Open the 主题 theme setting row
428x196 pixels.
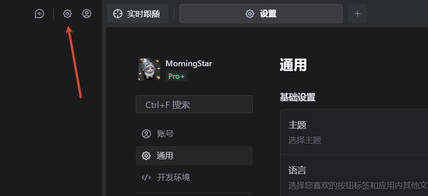pyautogui.click(x=354, y=132)
